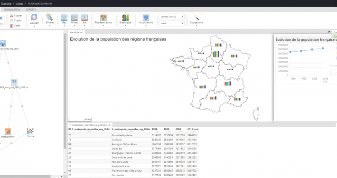Open the Entrées input icon
Image resolution: width=337 pixels, height=178 pixels.
point(50,18)
